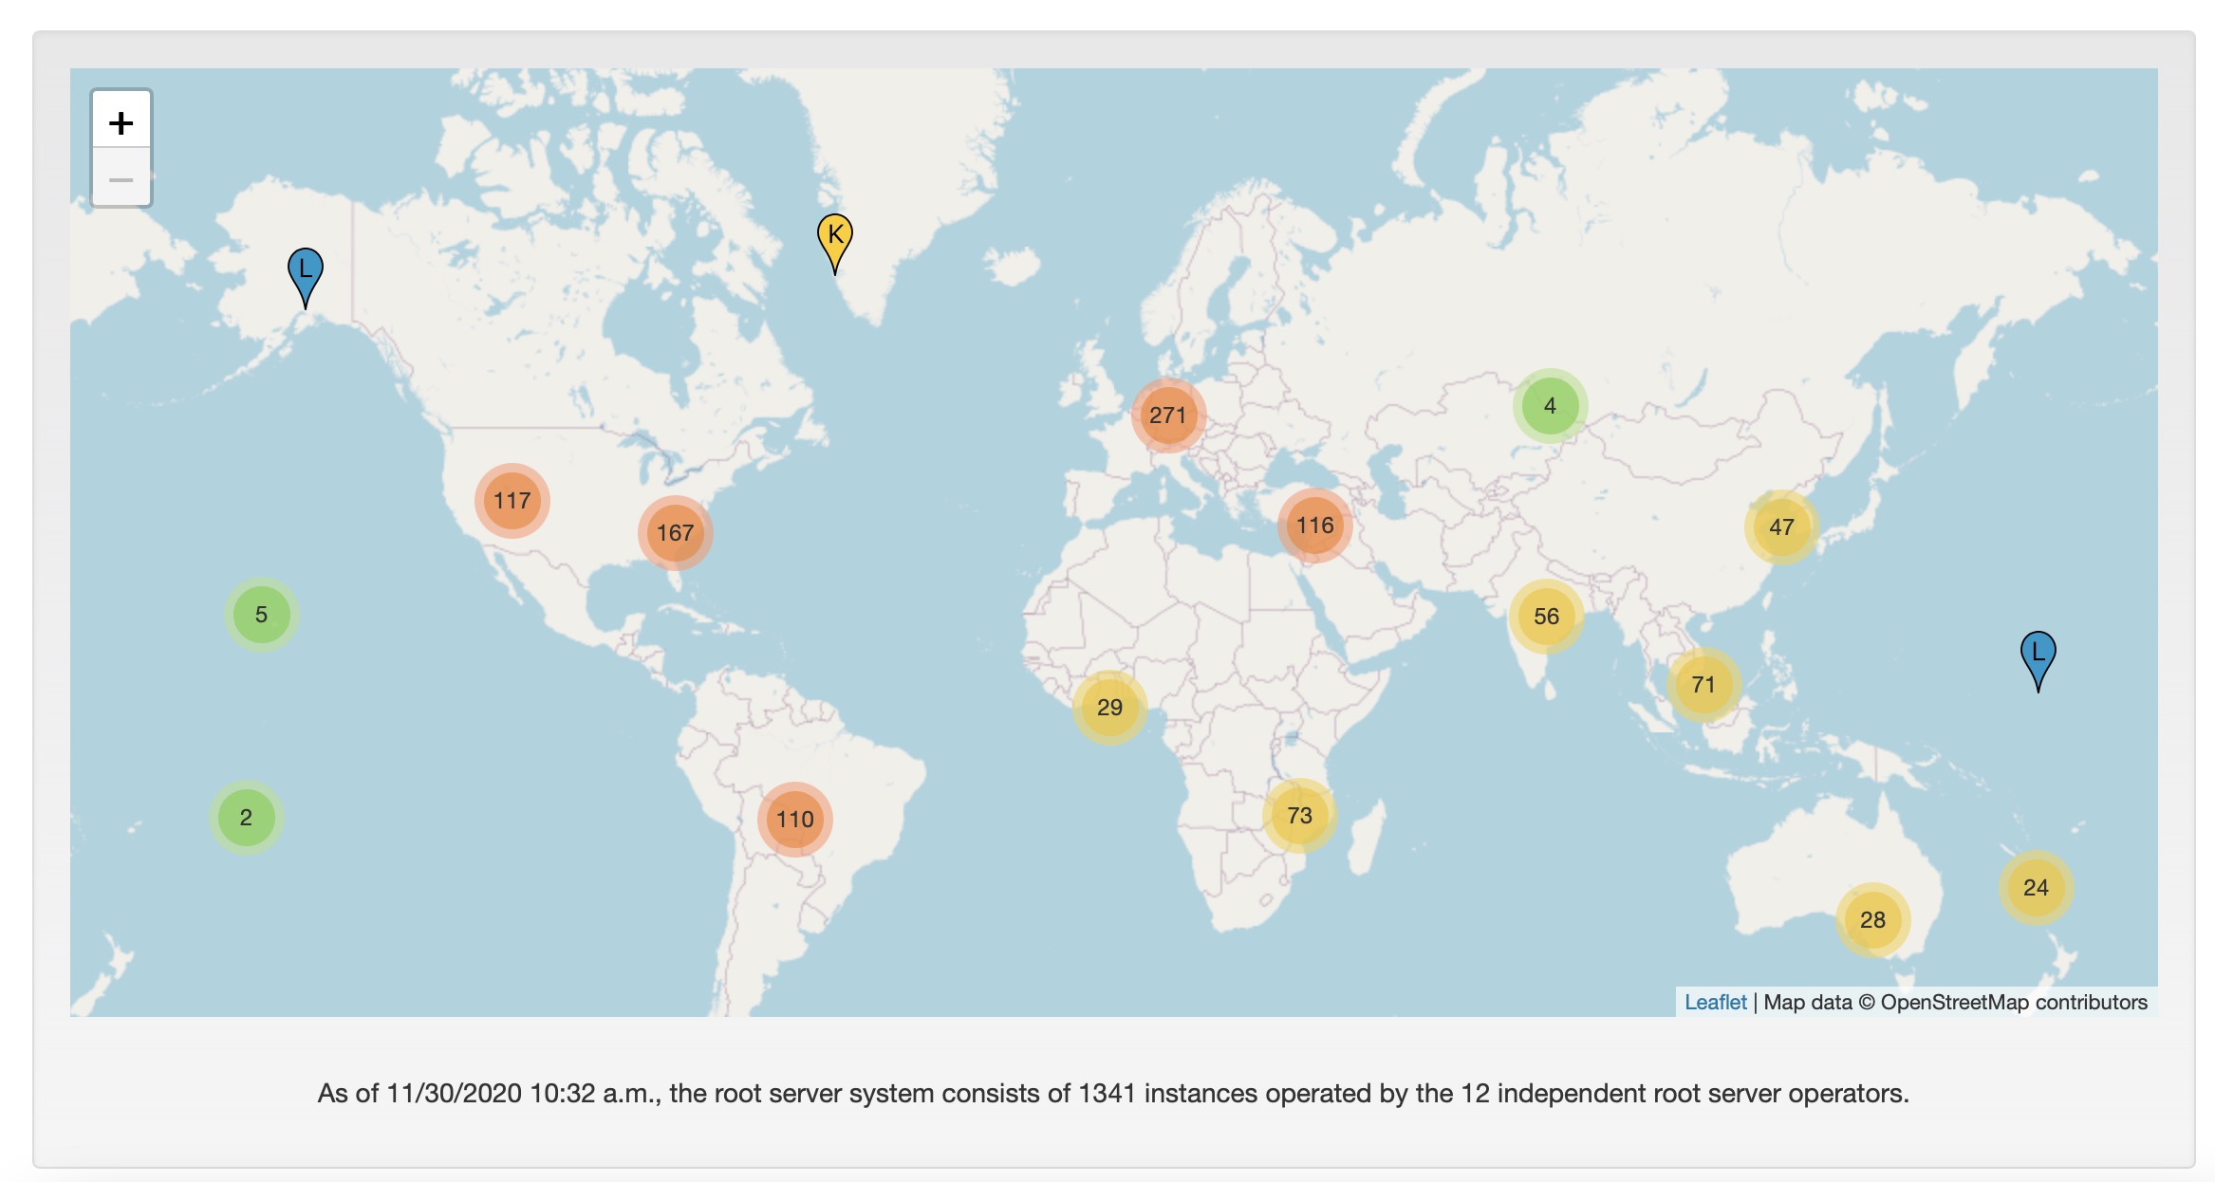
Task: Open the 47 cluster near East China
Action: pos(1781,526)
